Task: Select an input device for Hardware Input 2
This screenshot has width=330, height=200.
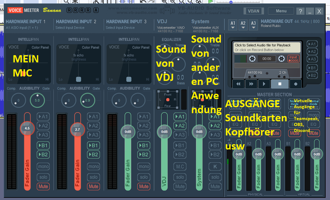Action: click(x=70, y=28)
